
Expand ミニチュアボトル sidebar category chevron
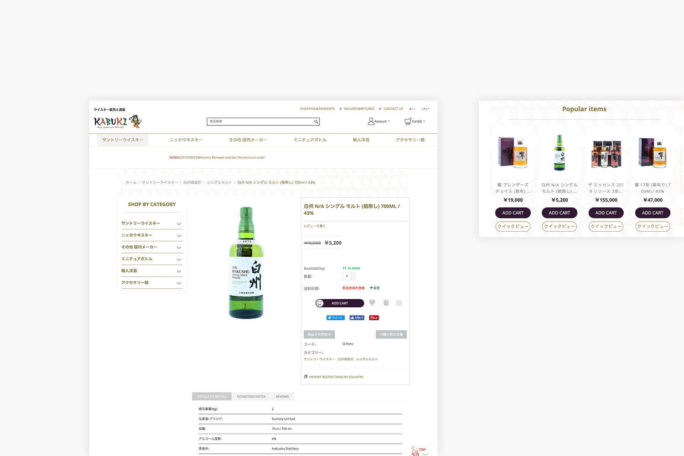click(179, 259)
